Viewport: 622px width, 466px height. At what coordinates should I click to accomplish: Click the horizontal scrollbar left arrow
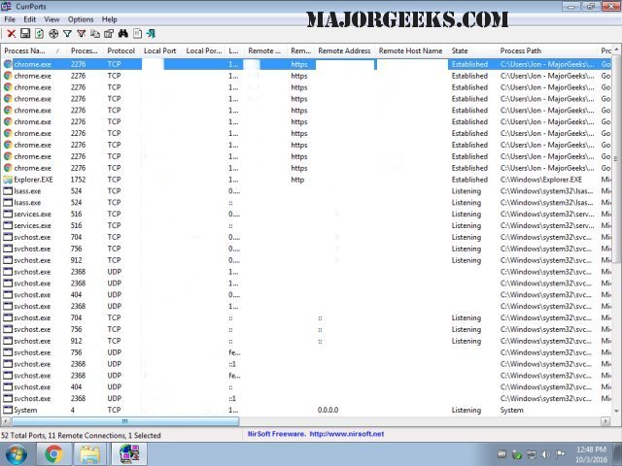pos(6,420)
